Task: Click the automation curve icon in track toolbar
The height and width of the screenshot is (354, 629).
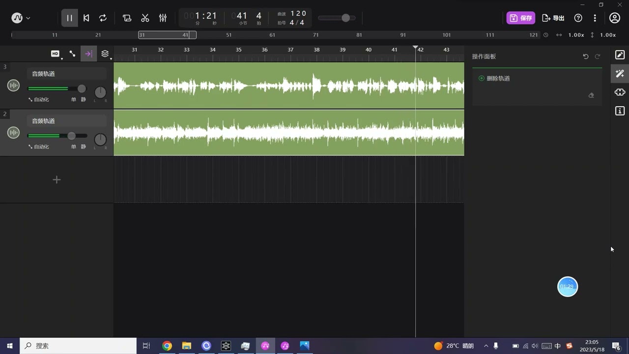Action: click(x=72, y=54)
